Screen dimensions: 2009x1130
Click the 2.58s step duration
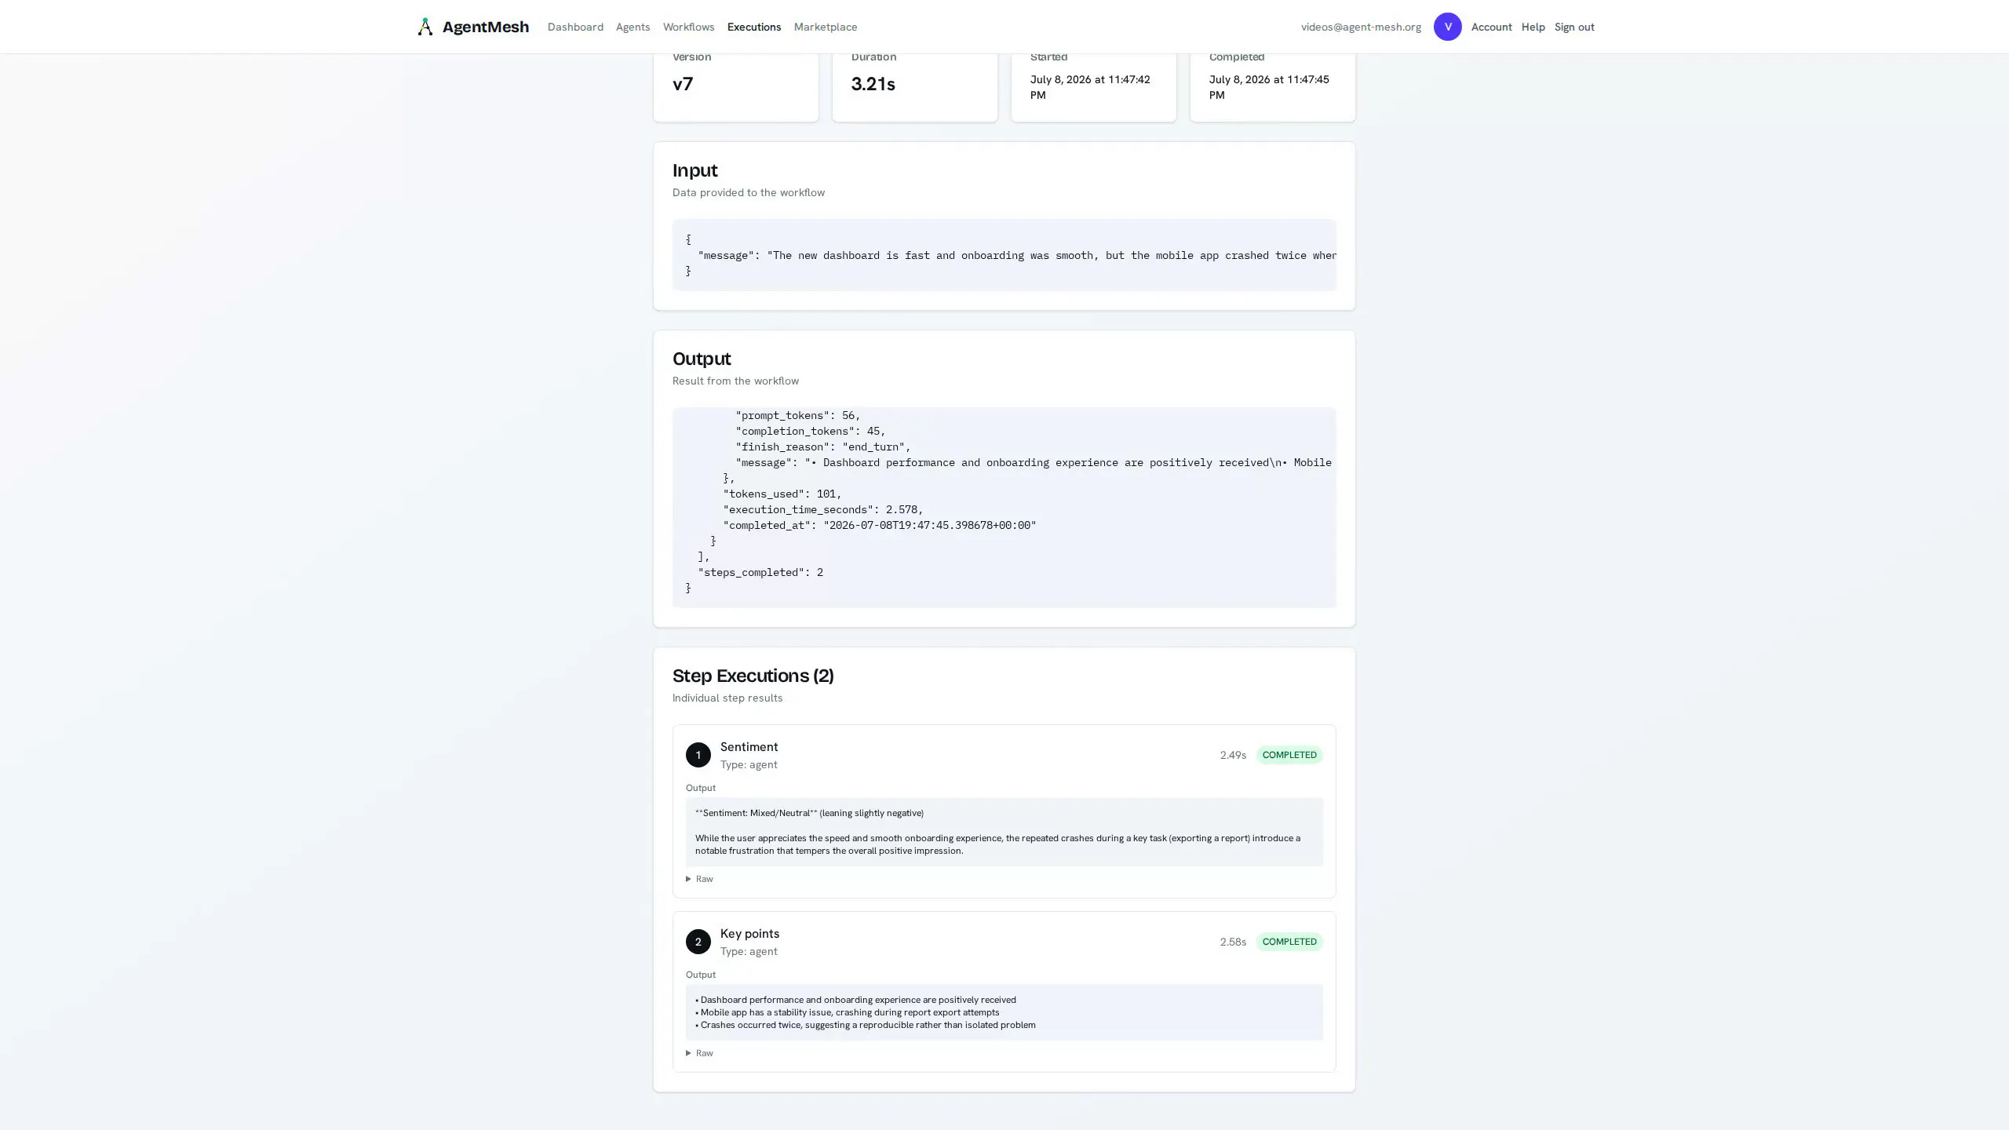[x=1233, y=942]
